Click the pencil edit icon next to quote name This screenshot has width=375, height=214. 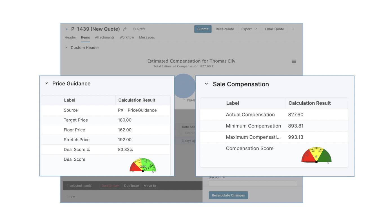coord(125,29)
